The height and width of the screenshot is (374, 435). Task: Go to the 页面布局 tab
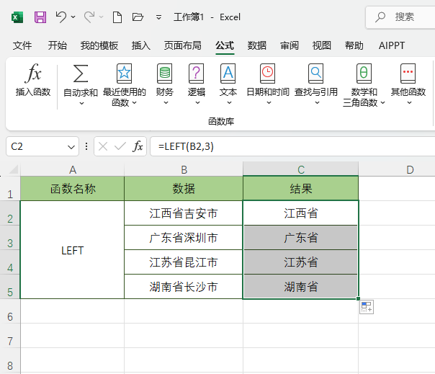182,45
